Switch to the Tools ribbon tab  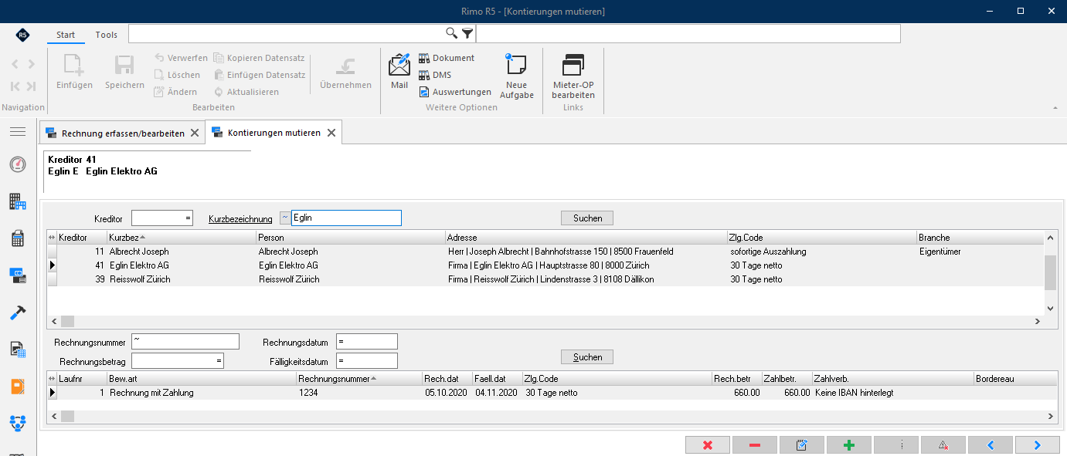tap(107, 35)
